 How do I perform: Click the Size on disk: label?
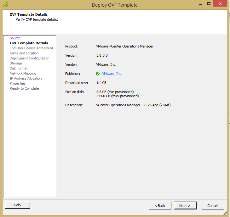click(75, 92)
